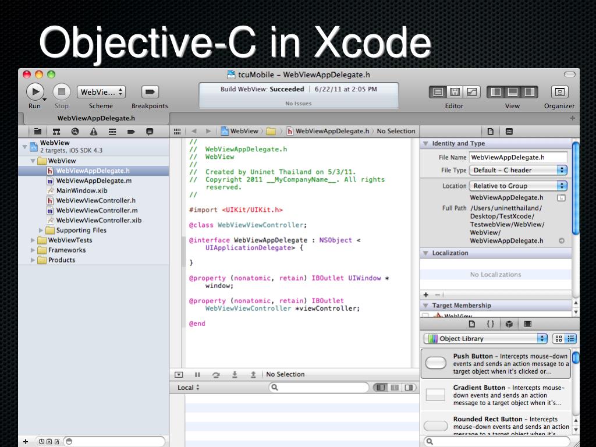Select the WebViewAppDelegate.h editor tab

tap(96, 118)
